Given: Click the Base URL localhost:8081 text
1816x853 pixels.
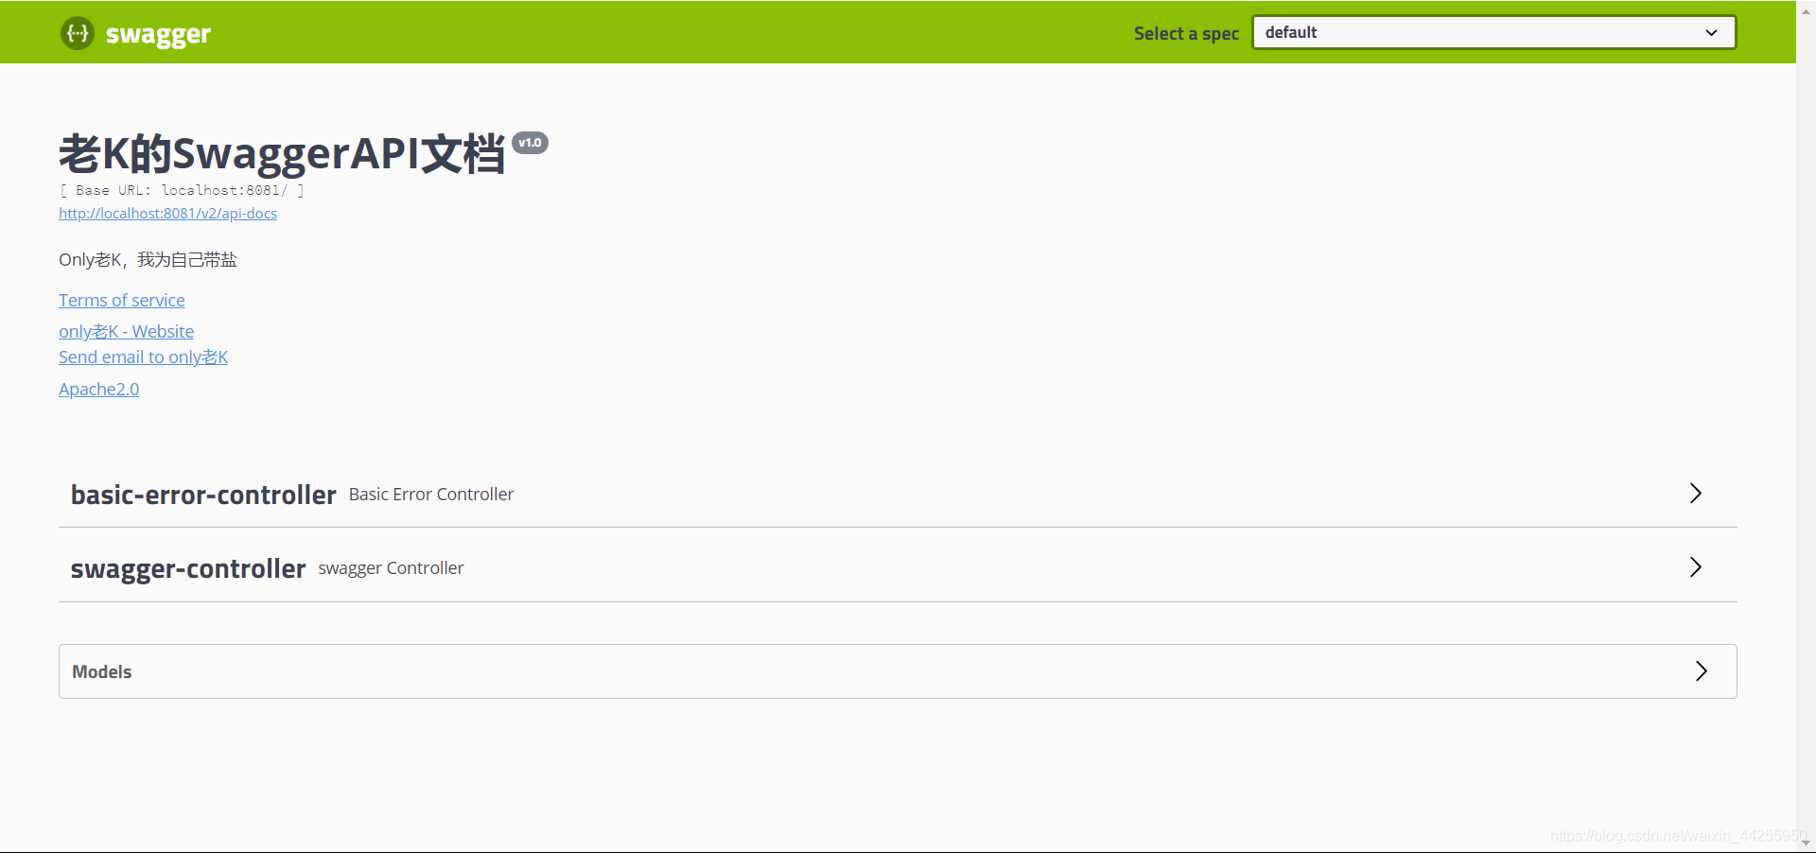Looking at the screenshot, I should [x=182, y=190].
